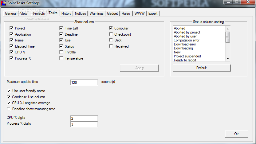256x144 pixels.
Task: Click the status list scrollbar thumb
Action: 228,37
